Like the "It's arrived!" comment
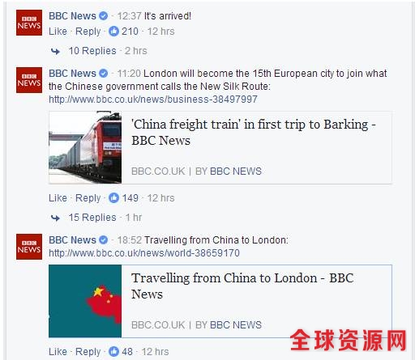 click(58, 32)
